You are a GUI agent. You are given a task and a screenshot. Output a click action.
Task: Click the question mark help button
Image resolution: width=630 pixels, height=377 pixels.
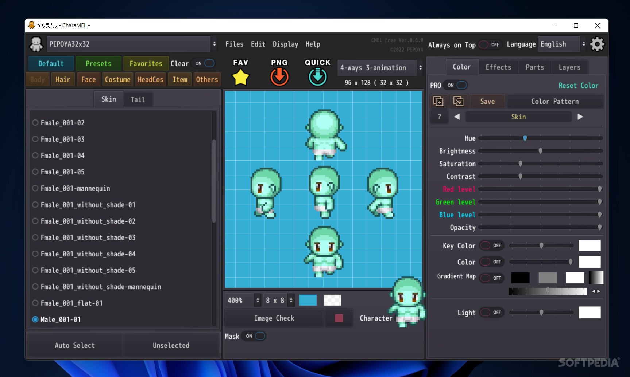[439, 117]
